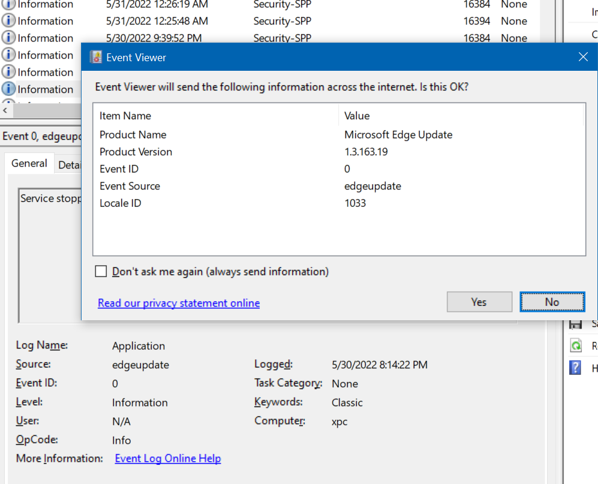Click the value 1.3.163.19
598x484 pixels.
coord(366,152)
